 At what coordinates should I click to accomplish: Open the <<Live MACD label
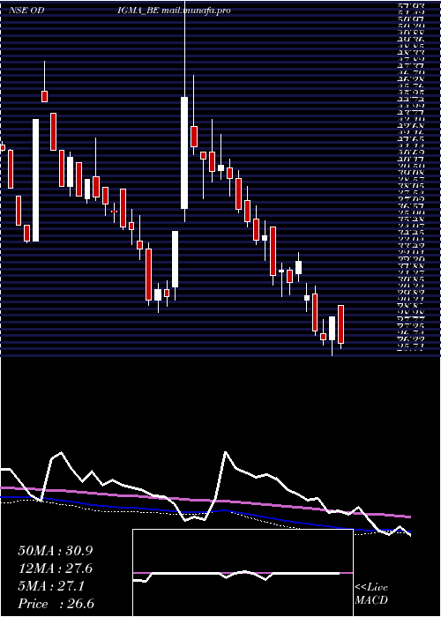[x=371, y=594]
